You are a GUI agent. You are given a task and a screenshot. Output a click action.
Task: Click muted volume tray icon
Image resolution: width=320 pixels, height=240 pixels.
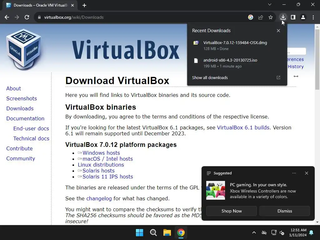(282, 232)
